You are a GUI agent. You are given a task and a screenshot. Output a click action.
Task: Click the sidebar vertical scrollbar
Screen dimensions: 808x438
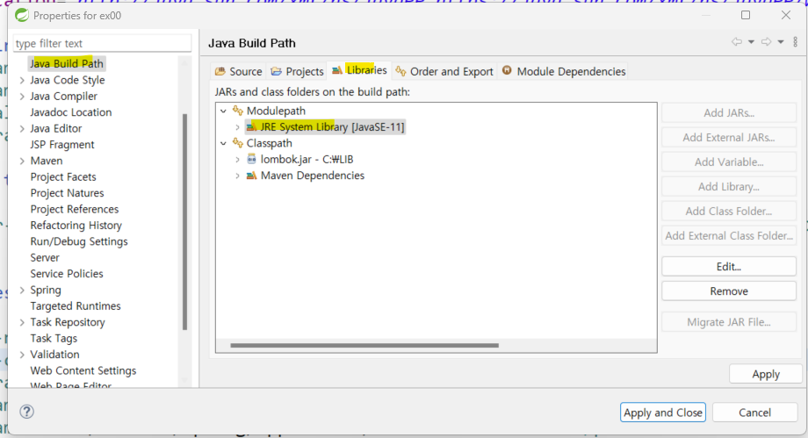184,221
